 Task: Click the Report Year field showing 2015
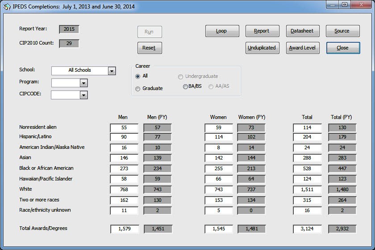(x=69, y=29)
